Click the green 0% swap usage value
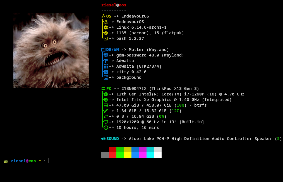This screenshot has height=182, width=283. coord(162,117)
